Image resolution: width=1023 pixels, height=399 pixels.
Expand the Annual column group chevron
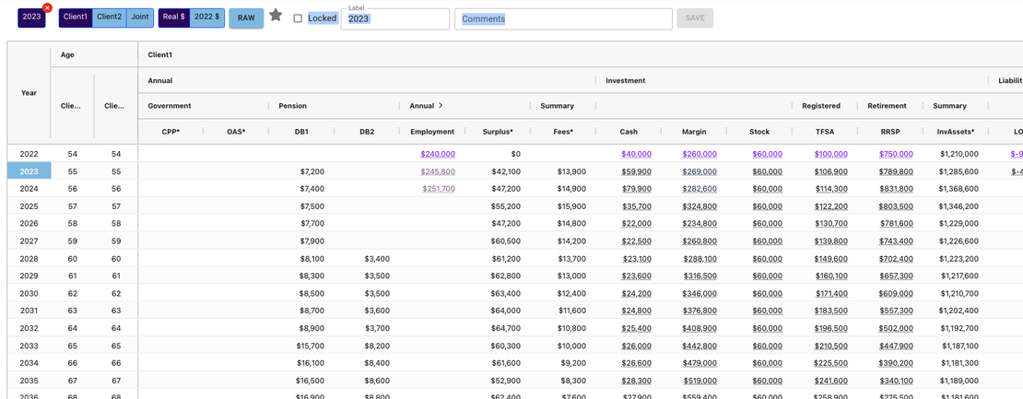click(441, 106)
